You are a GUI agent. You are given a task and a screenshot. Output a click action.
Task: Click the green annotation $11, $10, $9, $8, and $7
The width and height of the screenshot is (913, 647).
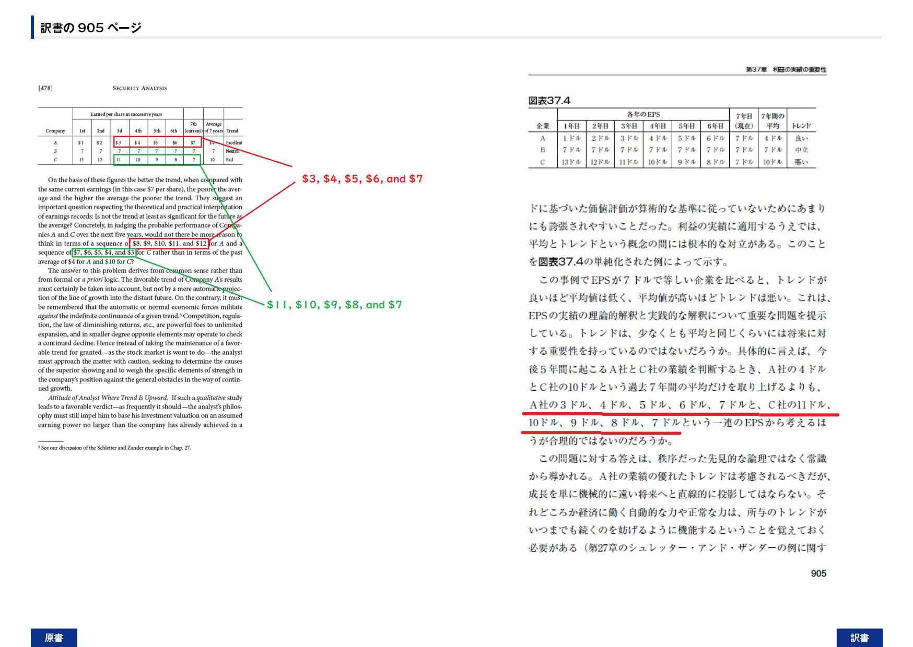(x=334, y=305)
